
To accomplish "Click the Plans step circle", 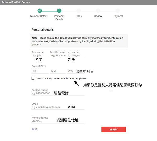I will pyautogui.click(x=78, y=11).
